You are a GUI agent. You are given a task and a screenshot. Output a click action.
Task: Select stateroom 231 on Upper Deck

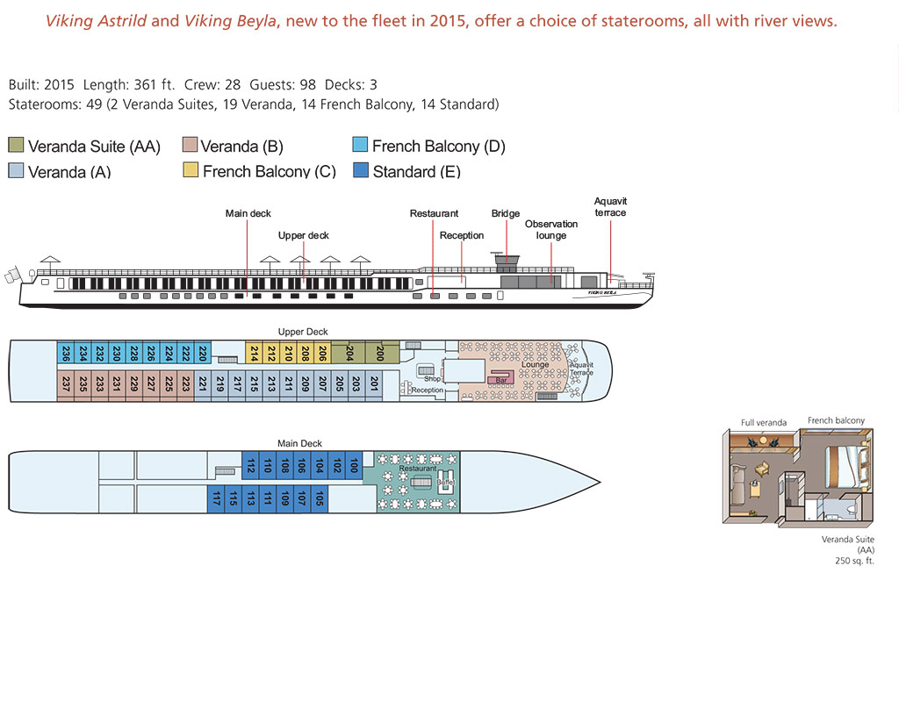pyautogui.click(x=117, y=384)
